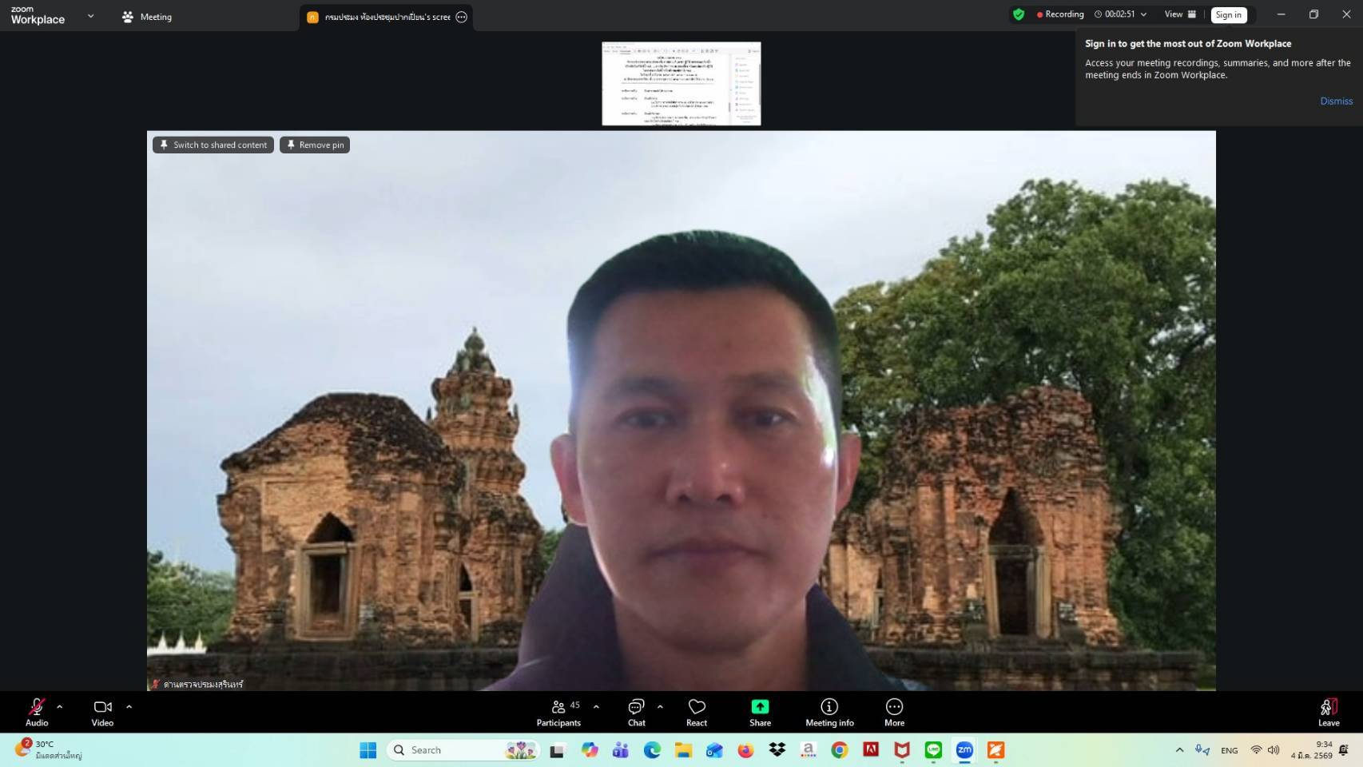Screen dimensions: 1363x767
Task: Unmute the microphone with Audio button
Action: (x=37, y=712)
